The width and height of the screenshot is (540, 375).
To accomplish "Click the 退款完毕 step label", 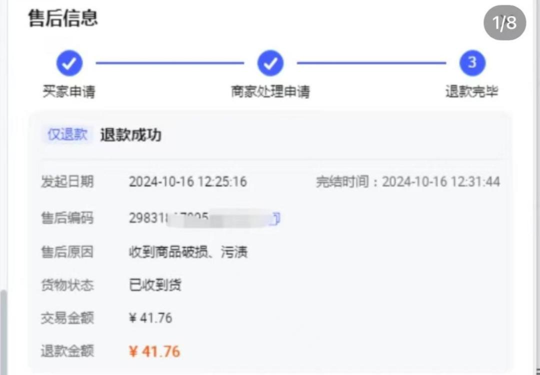I will pos(472,92).
